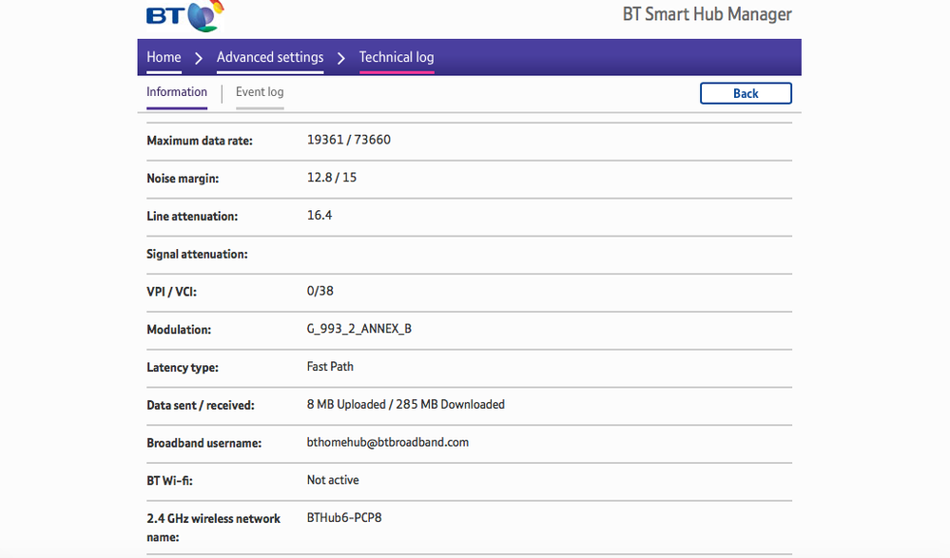Screen dimensions: 950x558
Task: Click the Broadband username label
Action: tap(204, 443)
